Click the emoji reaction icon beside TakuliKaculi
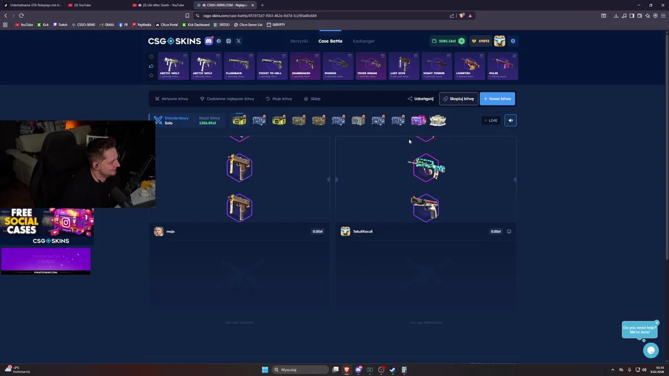The height and width of the screenshot is (376, 669). 509,231
